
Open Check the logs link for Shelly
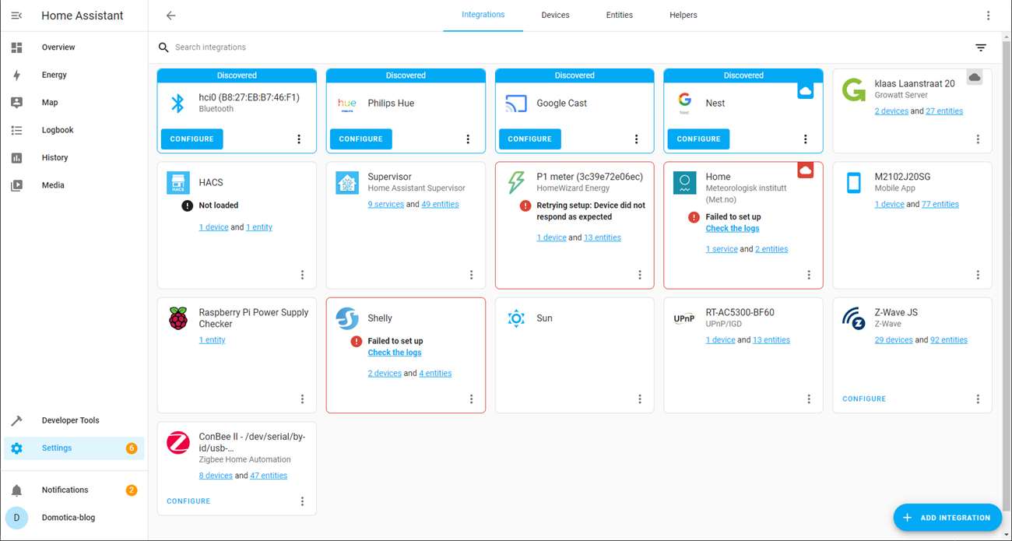click(395, 353)
